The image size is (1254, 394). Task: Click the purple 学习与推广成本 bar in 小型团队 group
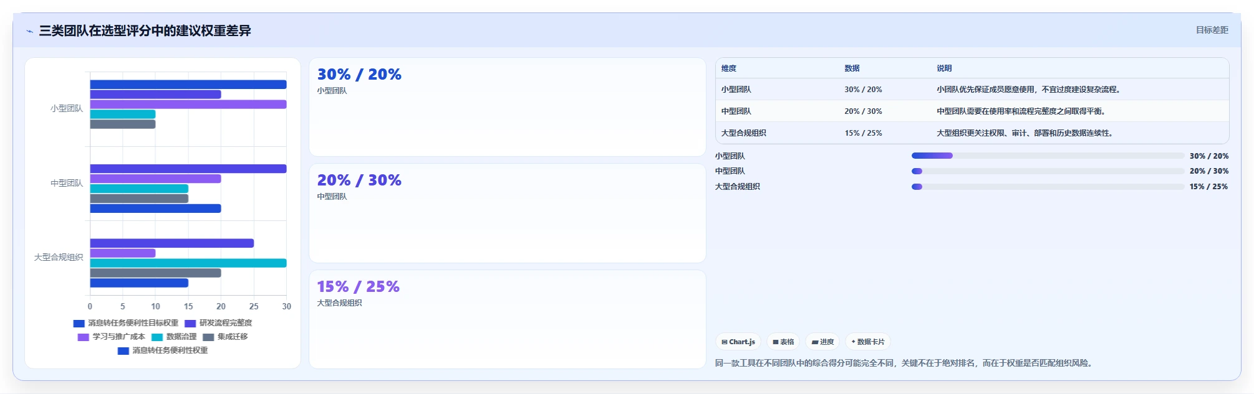click(188, 105)
